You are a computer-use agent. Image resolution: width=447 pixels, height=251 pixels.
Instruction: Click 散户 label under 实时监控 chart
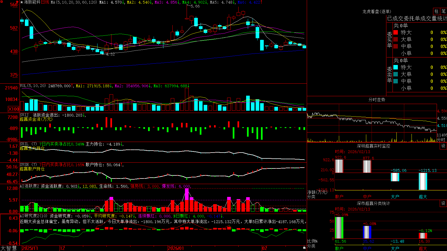tap(339, 197)
